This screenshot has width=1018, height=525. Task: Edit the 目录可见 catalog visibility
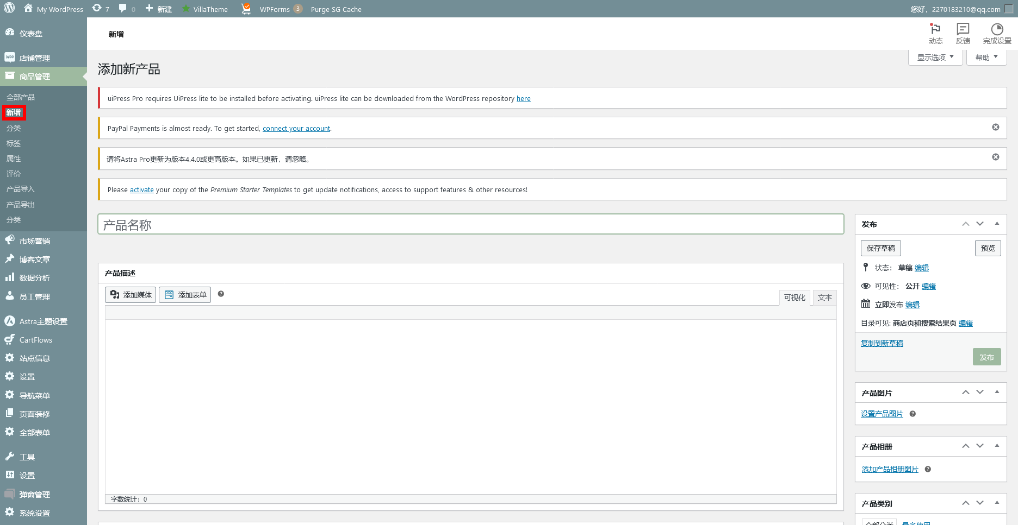pyautogui.click(x=966, y=323)
